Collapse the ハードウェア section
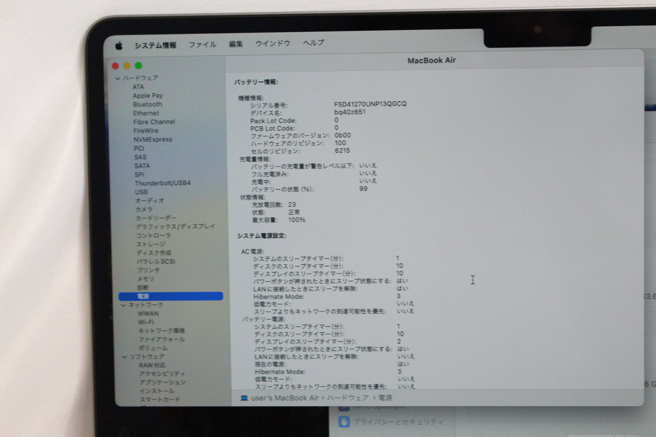 click(118, 79)
